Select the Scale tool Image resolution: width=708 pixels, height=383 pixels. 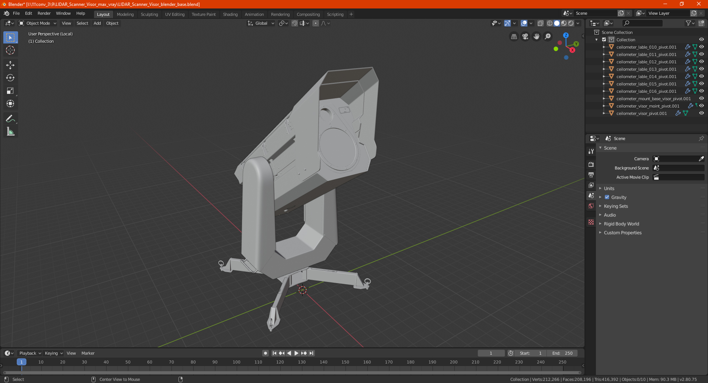coord(10,91)
